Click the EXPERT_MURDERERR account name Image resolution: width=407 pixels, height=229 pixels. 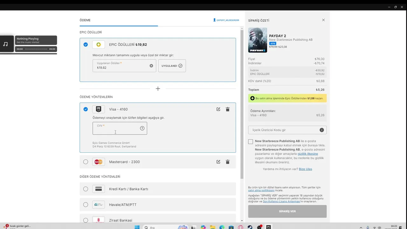[228, 20]
